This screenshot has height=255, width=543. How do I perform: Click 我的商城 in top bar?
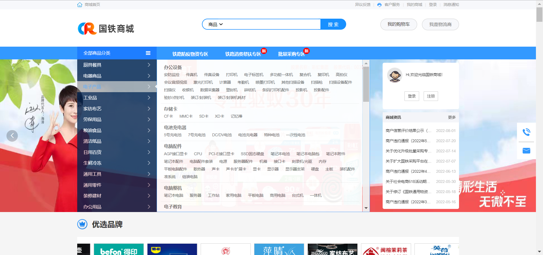coord(414,5)
